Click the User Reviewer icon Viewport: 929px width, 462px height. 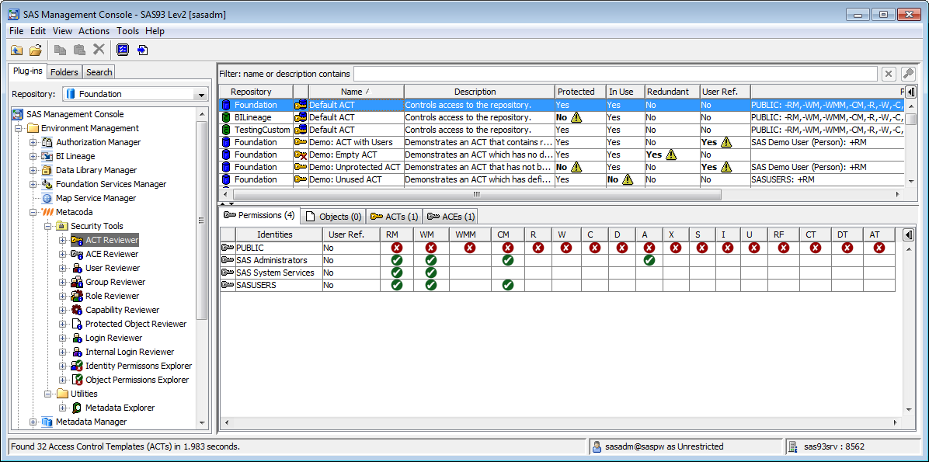pyautogui.click(x=76, y=269)
